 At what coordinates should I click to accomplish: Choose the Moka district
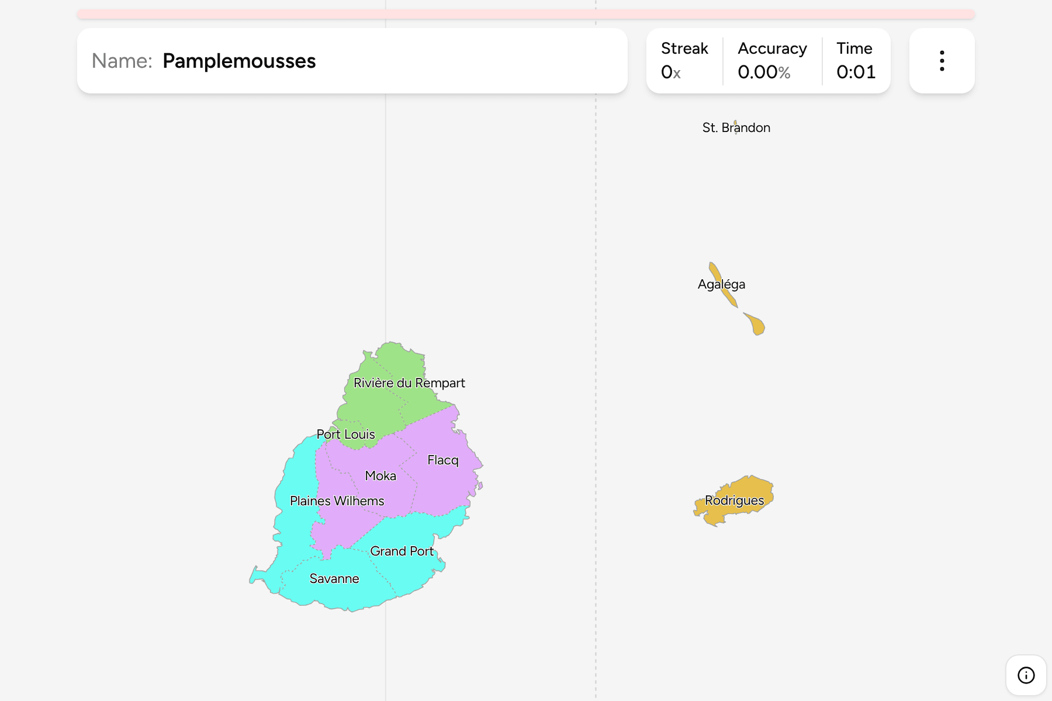tap(380, 476)
